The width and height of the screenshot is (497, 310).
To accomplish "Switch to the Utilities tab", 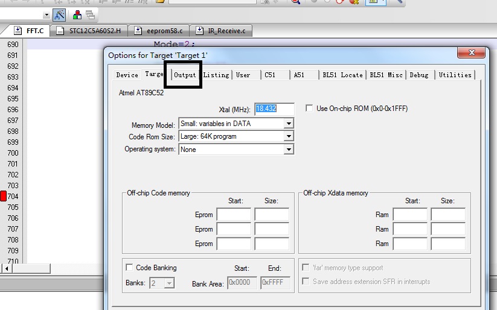I will point(455,75).
